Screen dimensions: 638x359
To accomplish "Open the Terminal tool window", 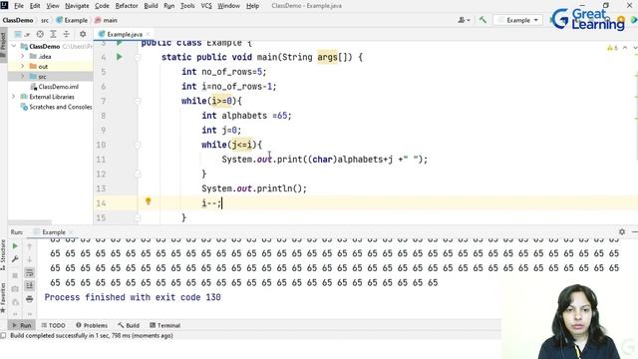I will [164, 325].
